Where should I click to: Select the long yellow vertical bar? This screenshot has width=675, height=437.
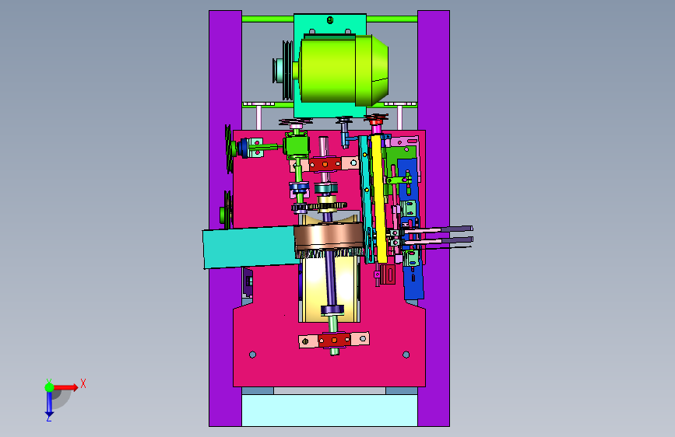379,198
